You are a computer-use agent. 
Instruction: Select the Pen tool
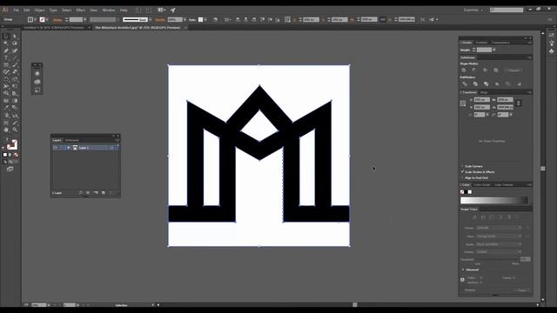6,50
